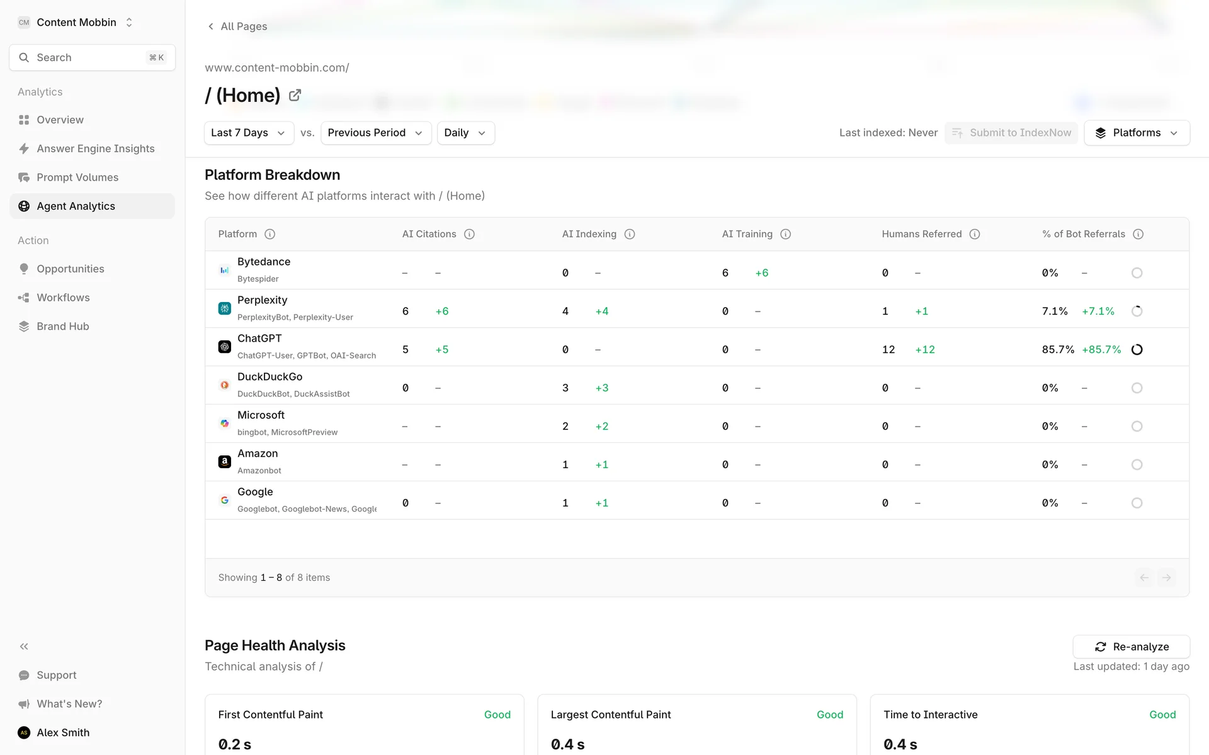Viewport: 1209px width, 755px height.
Task: Go to Answer Engine Insights page
Action: 95,148
